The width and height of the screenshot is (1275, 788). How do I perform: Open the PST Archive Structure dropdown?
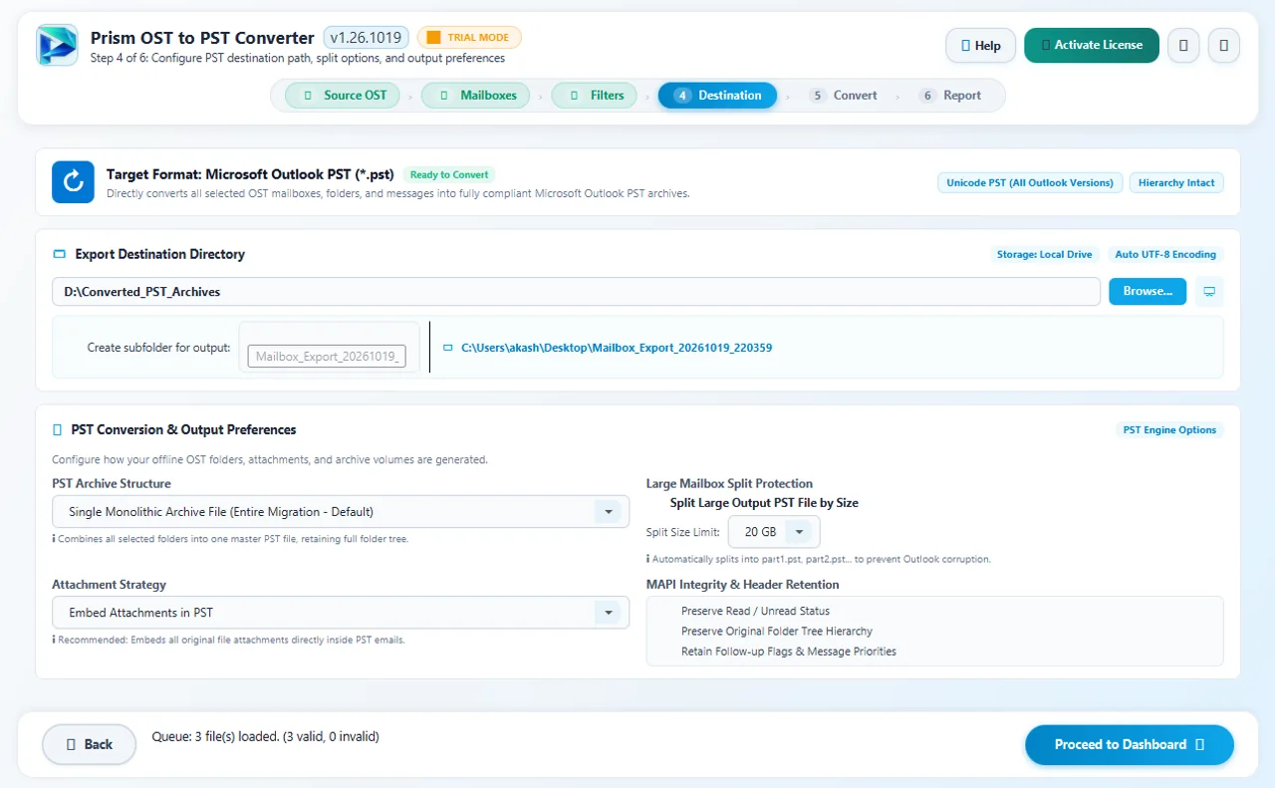click(x=341, y=512)
